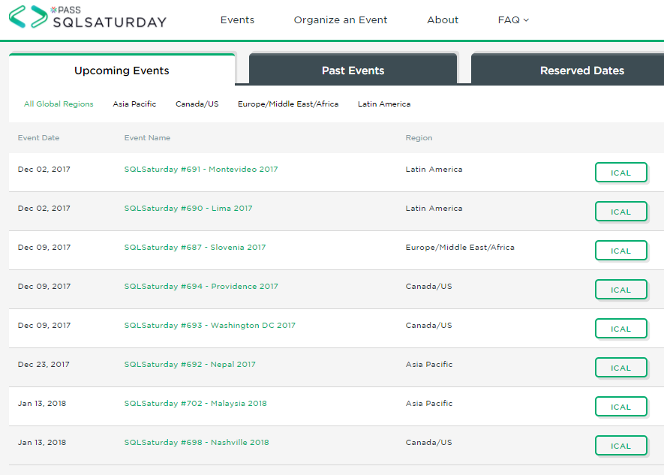The width and height of the screenshot is (664, 475).
Task: Download ICAL for Malaysia 2018 event
Action: tap(620, 407)
